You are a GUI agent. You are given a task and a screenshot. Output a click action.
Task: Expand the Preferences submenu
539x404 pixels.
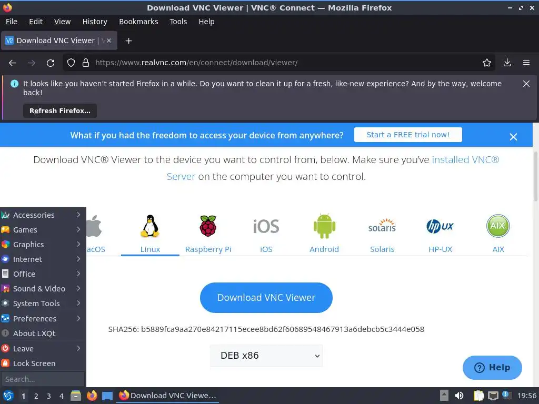point(43,319)
